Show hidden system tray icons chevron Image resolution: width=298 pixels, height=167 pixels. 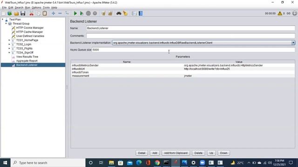click(249, 163)
